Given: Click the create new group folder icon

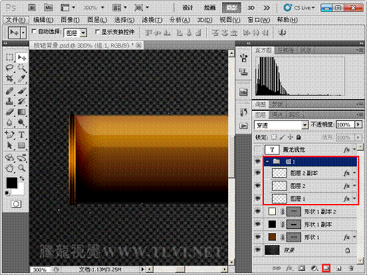Looking at the screenshot, I should point(326,268).
